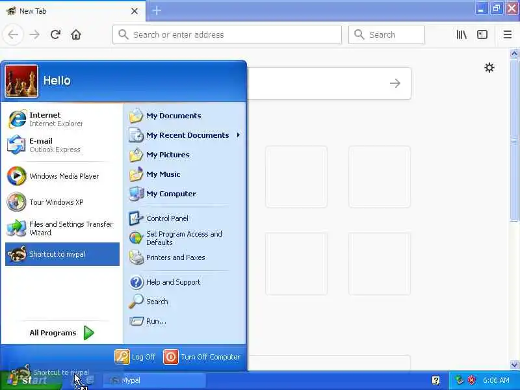Open Windows Media Player

[62, 176]
